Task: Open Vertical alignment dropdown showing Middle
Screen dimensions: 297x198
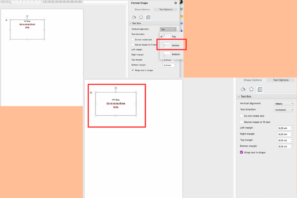Action: point(284,104)
